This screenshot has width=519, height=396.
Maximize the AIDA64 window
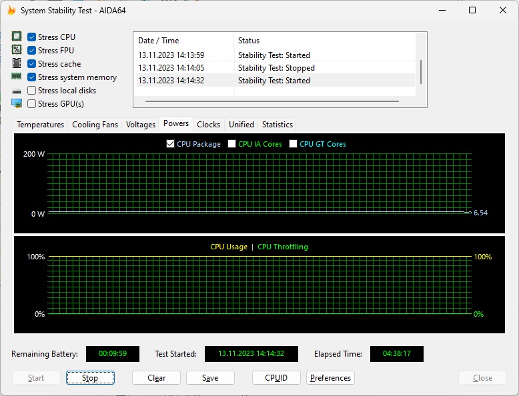pos(472,10)
